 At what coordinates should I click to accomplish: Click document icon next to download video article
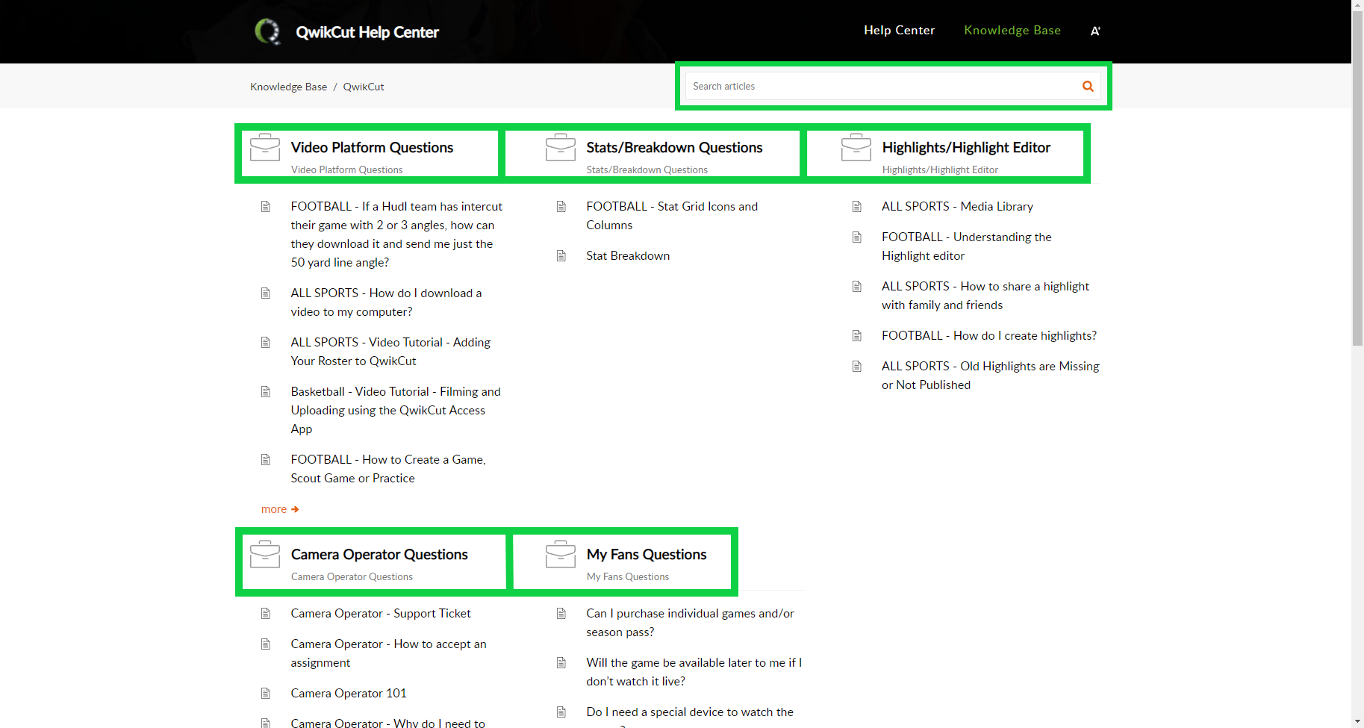point(266,293)
